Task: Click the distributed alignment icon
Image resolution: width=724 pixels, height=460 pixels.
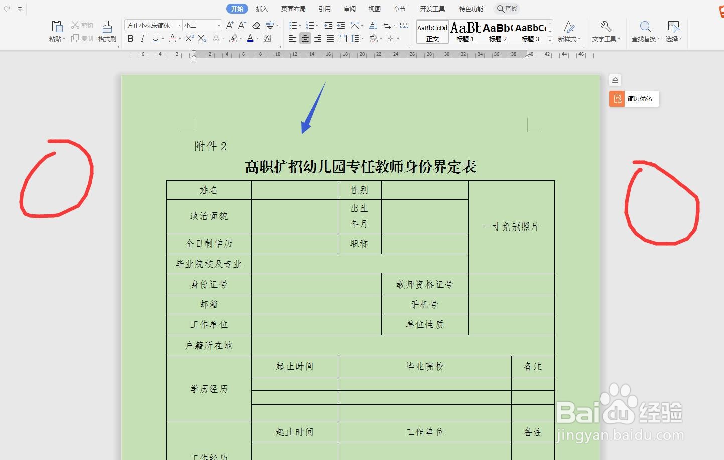Action: [343, 38]
